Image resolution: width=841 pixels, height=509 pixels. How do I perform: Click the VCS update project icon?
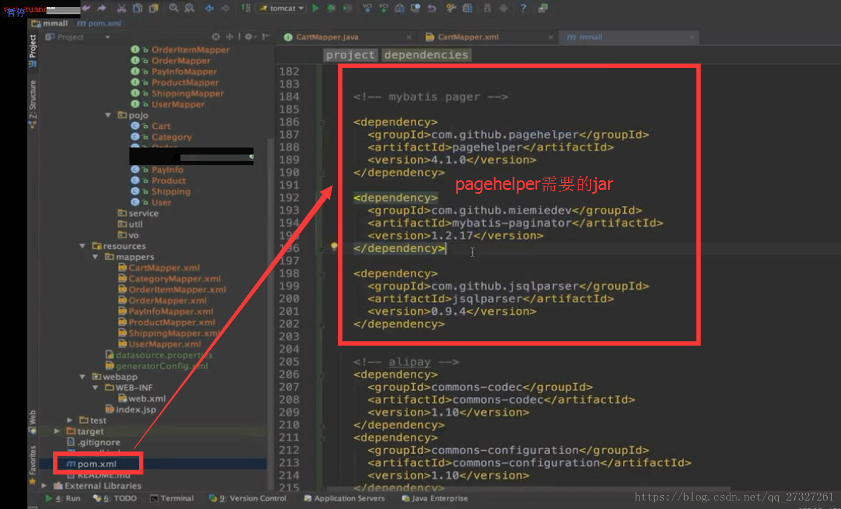tap(367, 8)
